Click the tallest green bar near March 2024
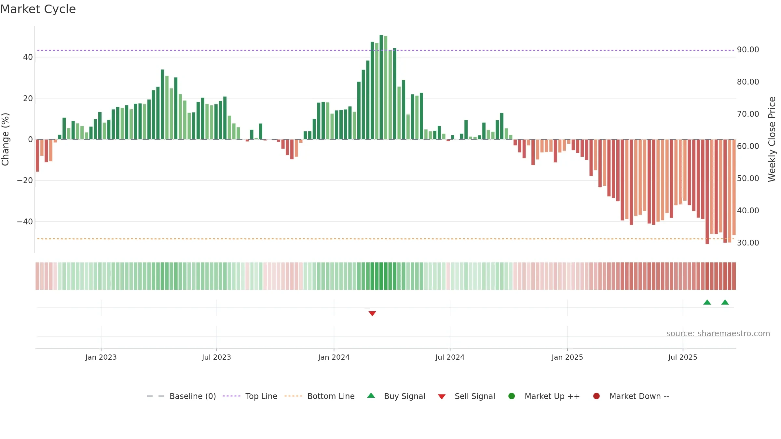 point(381,87)
